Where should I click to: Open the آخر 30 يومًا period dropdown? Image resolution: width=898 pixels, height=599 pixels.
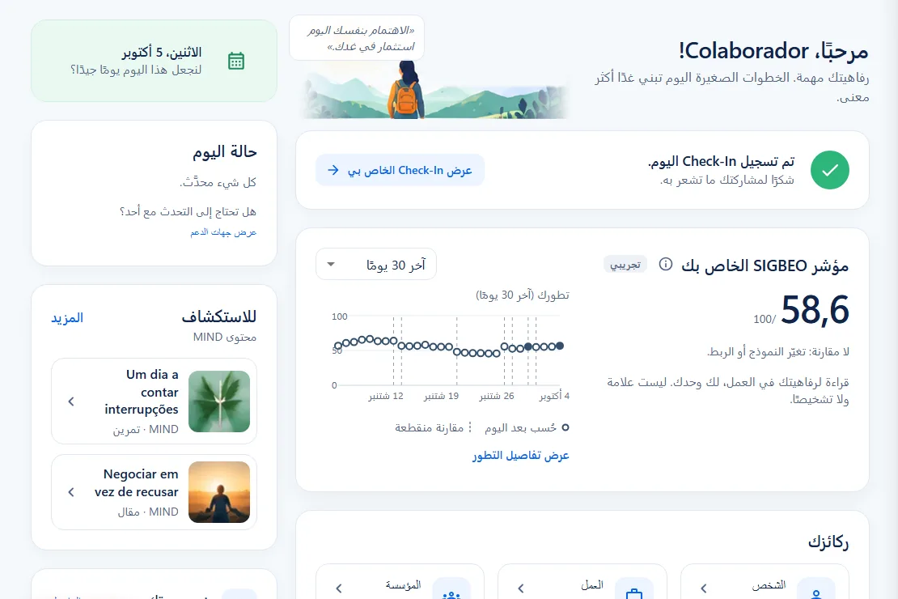coord(375,264)
